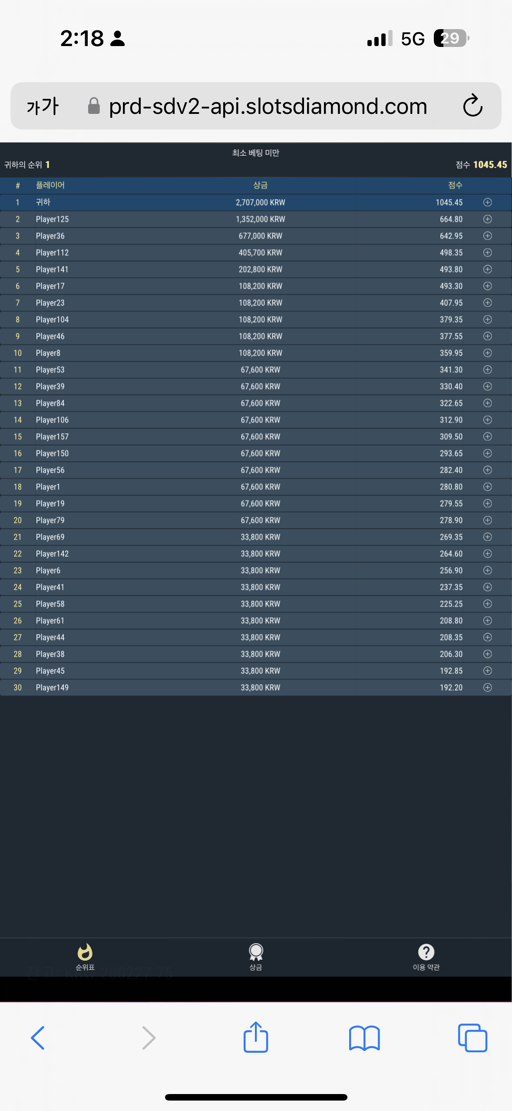Go back with the left arrow
Viewport: 512px width, 1111px height.
coord(38,1038)
